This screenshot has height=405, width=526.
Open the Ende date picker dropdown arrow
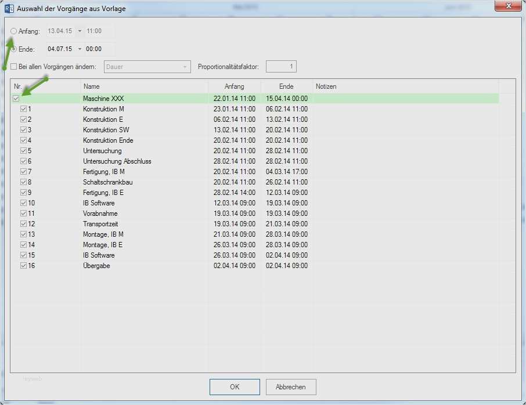(x=80, y=49)
